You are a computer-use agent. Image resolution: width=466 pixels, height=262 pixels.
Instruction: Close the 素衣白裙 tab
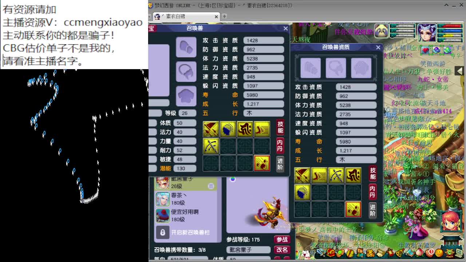click(x=216, y=16)
